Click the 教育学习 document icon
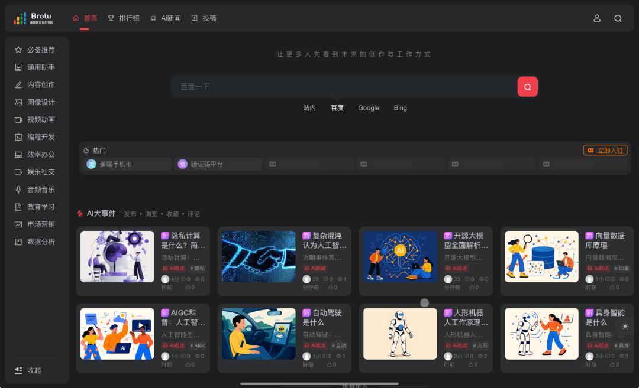 tap(18, 207)
